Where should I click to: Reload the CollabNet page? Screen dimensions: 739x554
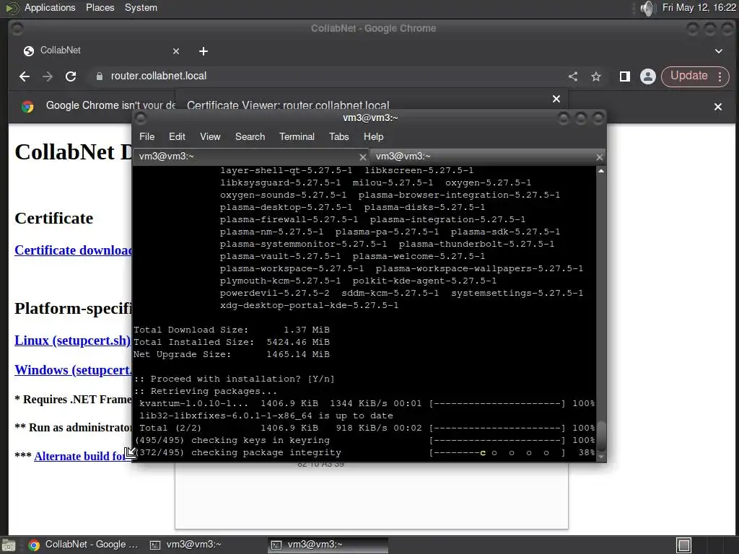pyautogui.click(x=71, y=76)
